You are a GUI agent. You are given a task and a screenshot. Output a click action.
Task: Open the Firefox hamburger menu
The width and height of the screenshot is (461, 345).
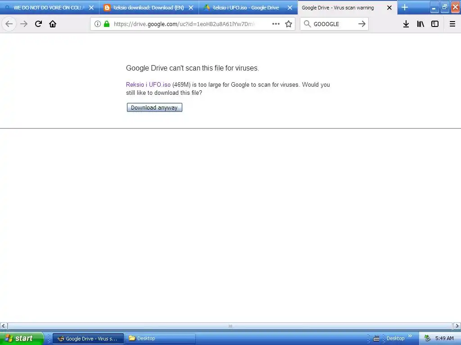coord(452,24)
